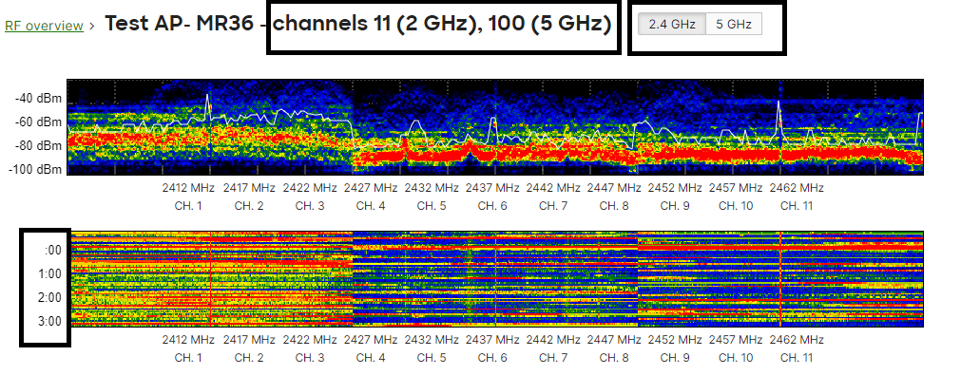Image resolution: width=961 pixels, height=375 pixels.
Task: Click CH. 6 label under the waterfall chart
Action: [492, 358]
